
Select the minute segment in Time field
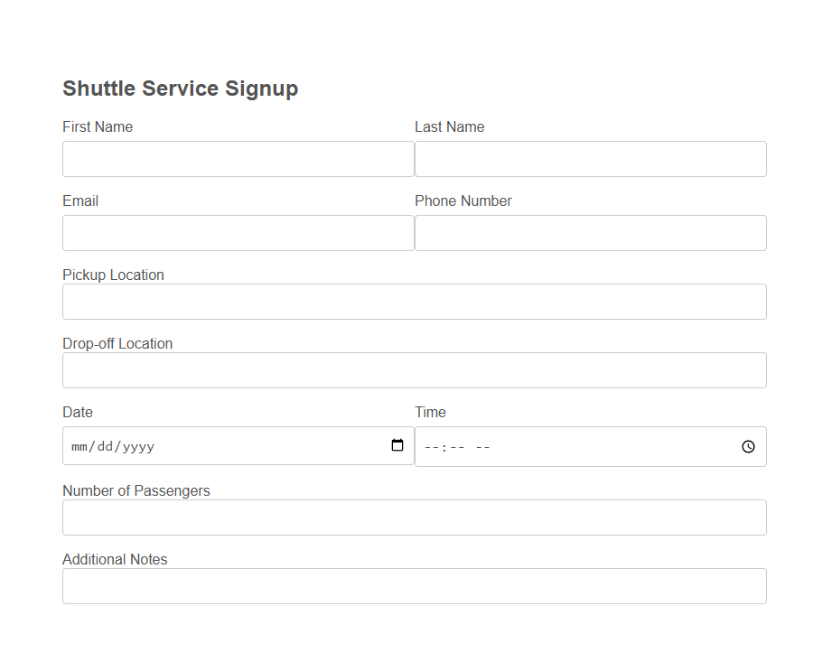pos(456,445)
